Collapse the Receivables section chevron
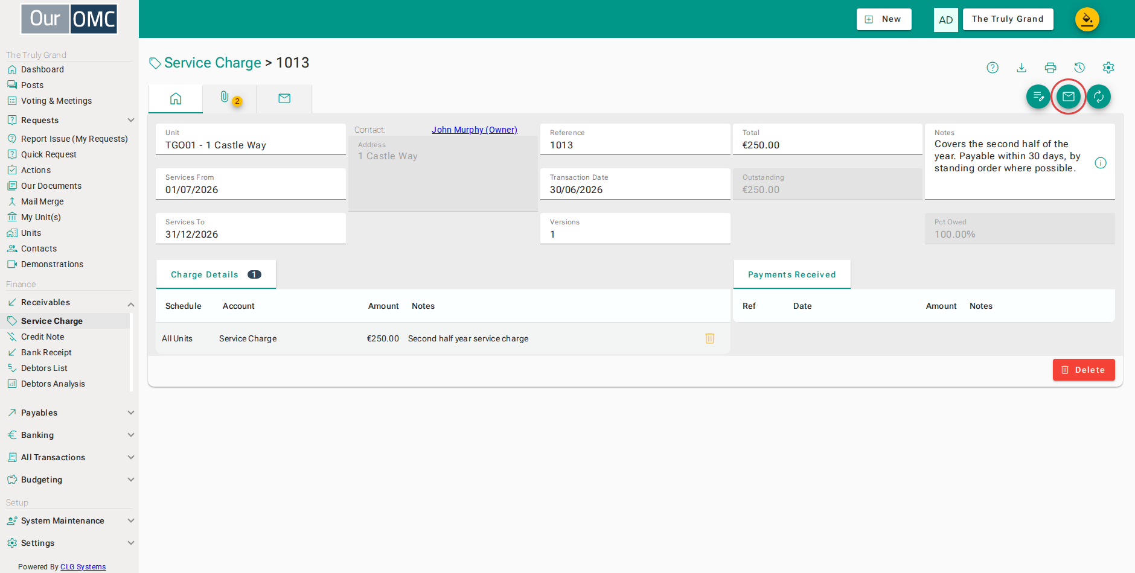1135x573 pixels. point(131,305)
